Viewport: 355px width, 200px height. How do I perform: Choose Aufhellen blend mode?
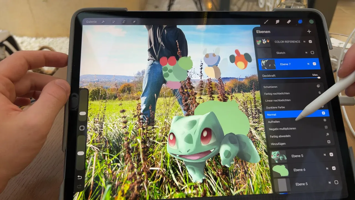(x=298, y=121)
